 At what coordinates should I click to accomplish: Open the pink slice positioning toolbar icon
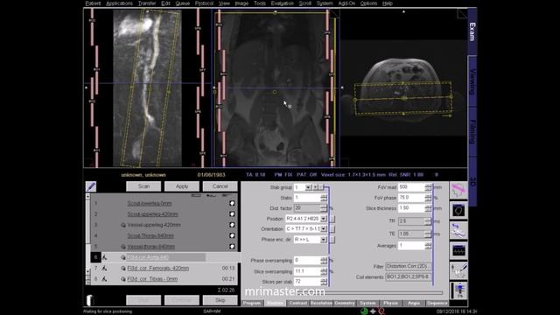(458, 190)
